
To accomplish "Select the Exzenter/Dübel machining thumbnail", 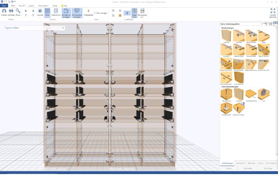I will (239, 50).
